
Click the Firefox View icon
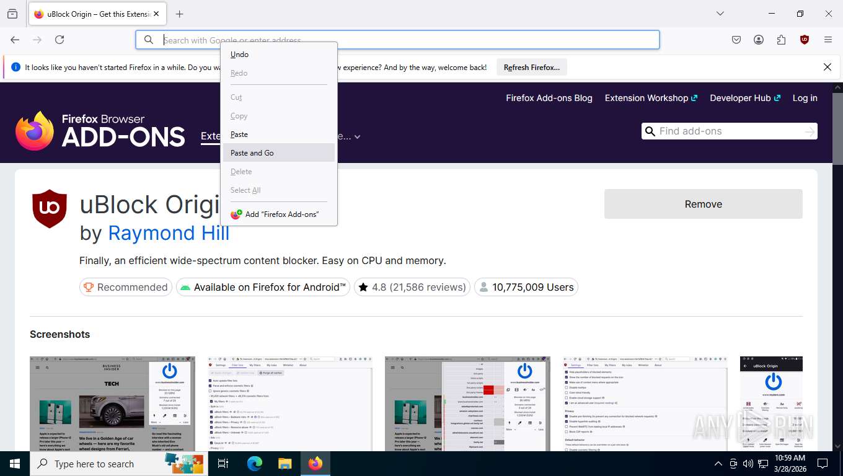coord(12,14)
